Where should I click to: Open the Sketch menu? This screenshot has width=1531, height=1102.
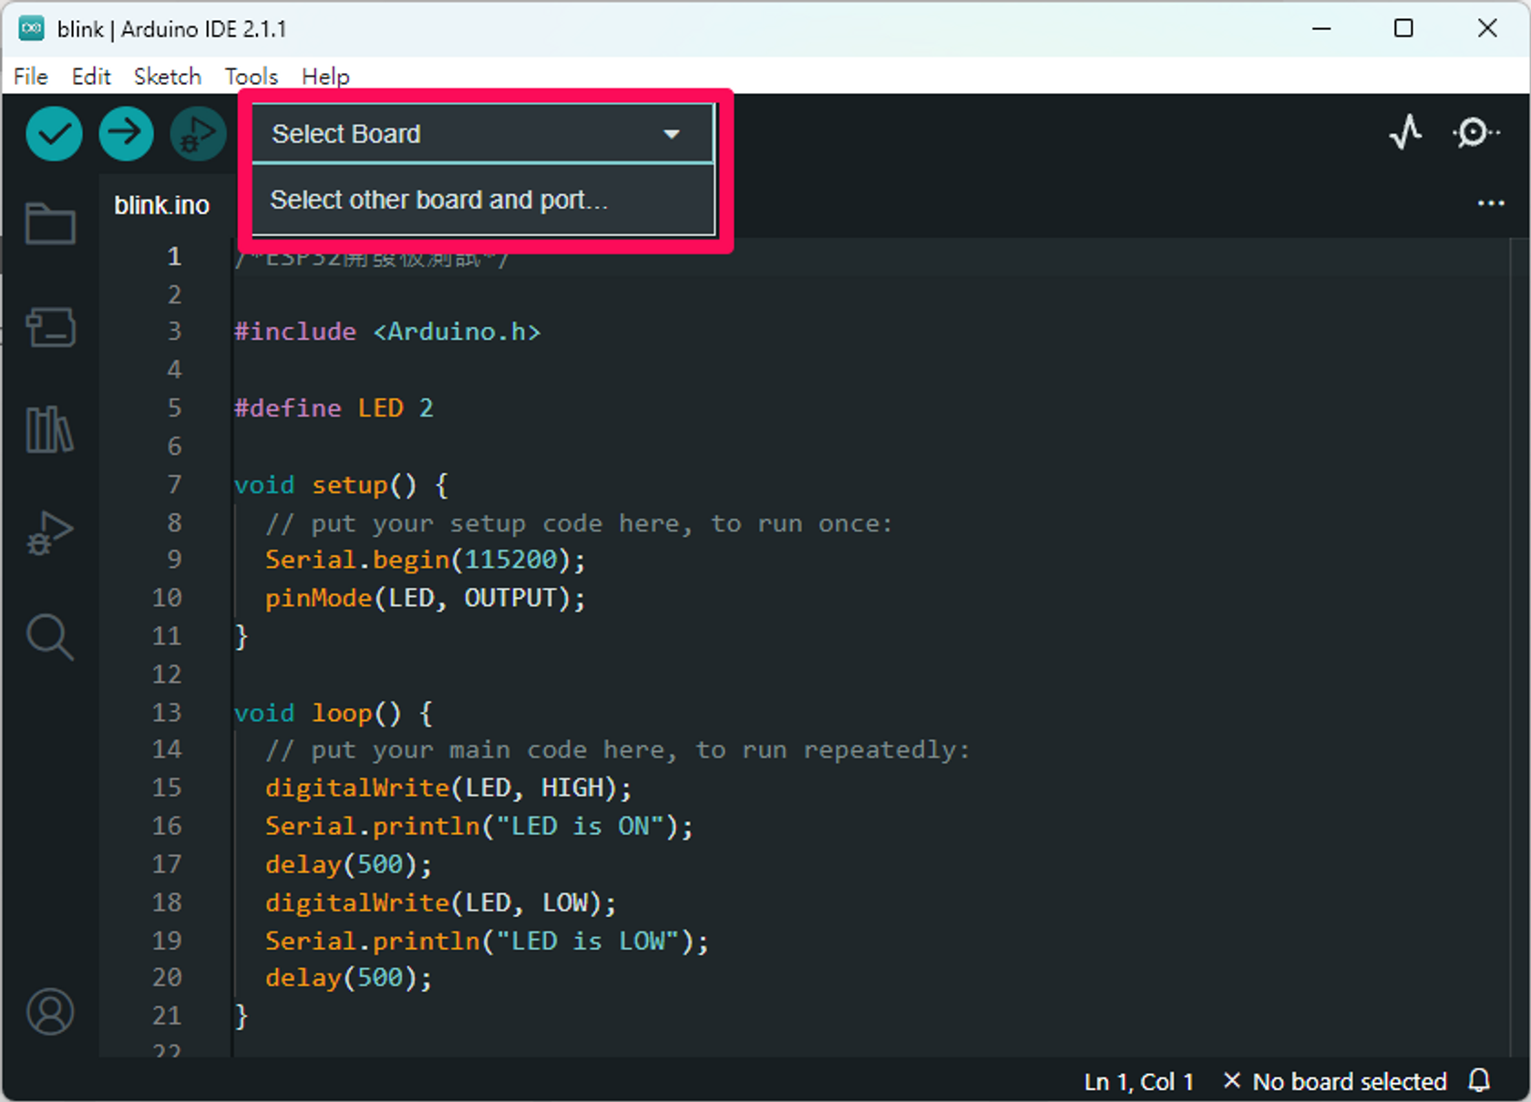168,77
